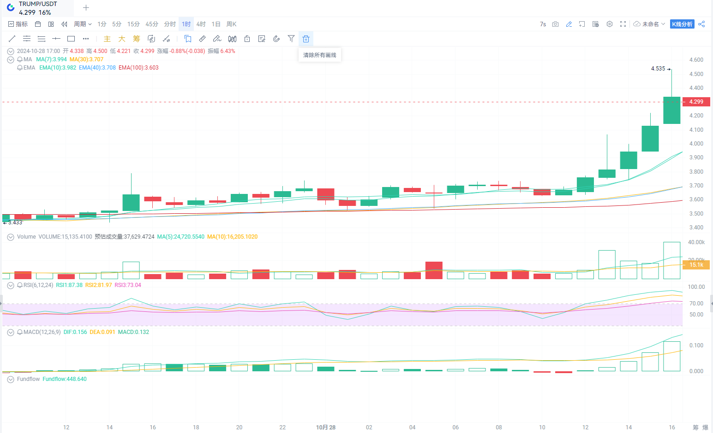Viewport: 713px width, 433px height.
Task: Switch to the 1分 timeframe
Action: (x=102, y=24)
